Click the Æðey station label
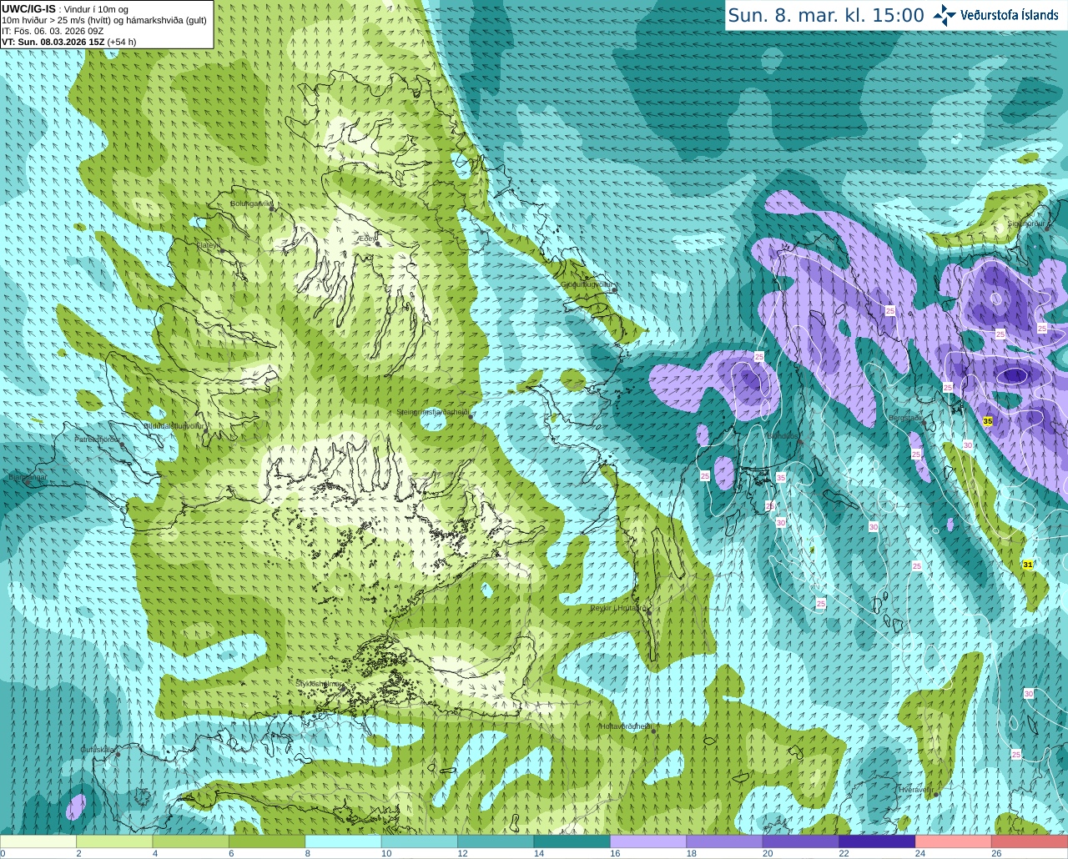This screenshot has width=1068, height=859. point(367,239)
